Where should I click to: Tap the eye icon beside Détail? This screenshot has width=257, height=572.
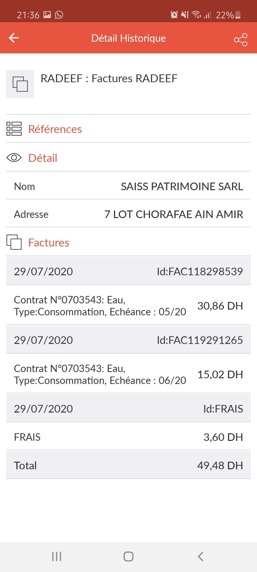[14, 158]
